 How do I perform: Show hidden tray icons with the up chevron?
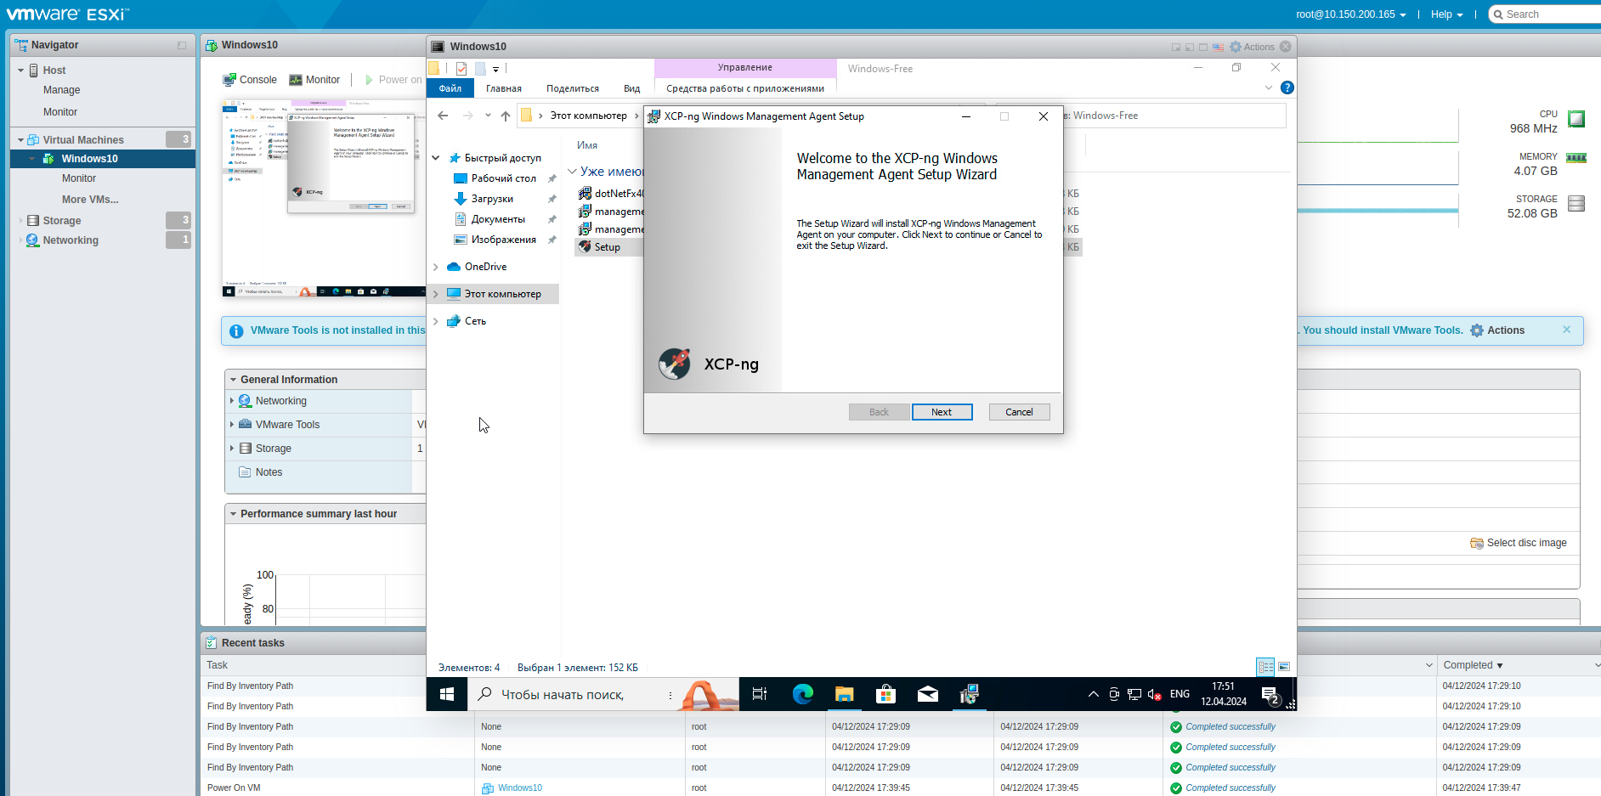click(1093, 694)
